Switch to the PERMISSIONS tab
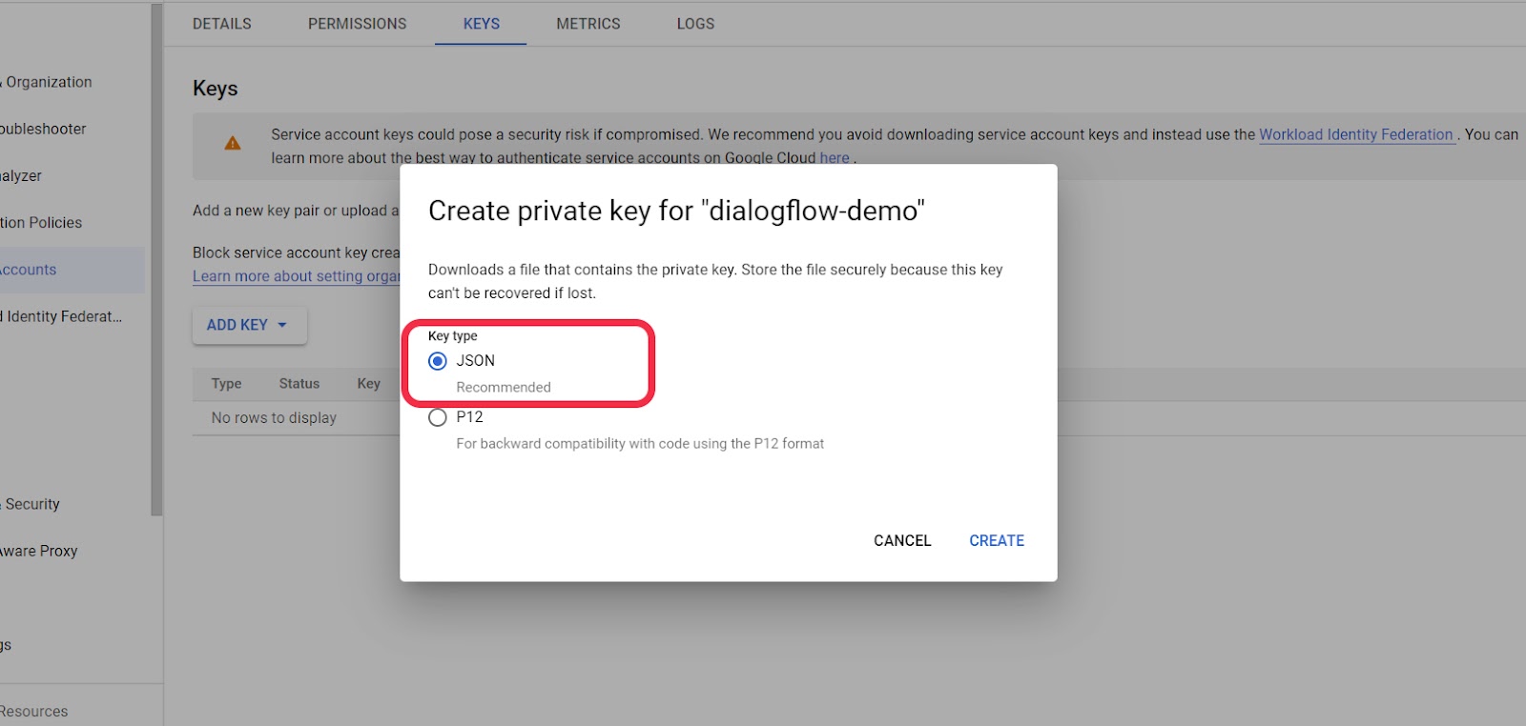The height and width of the screenshot is (726, 1526). pos(357,24)
